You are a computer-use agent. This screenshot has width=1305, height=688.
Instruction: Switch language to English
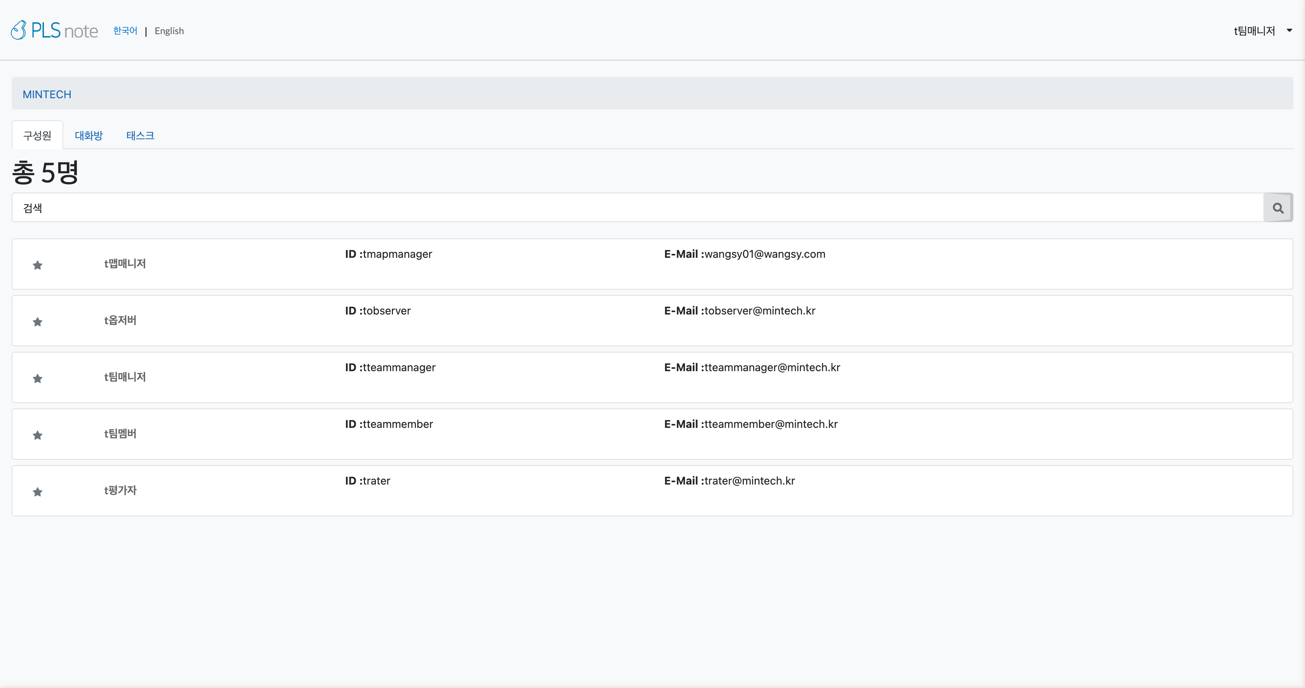(x=169, y=31)
